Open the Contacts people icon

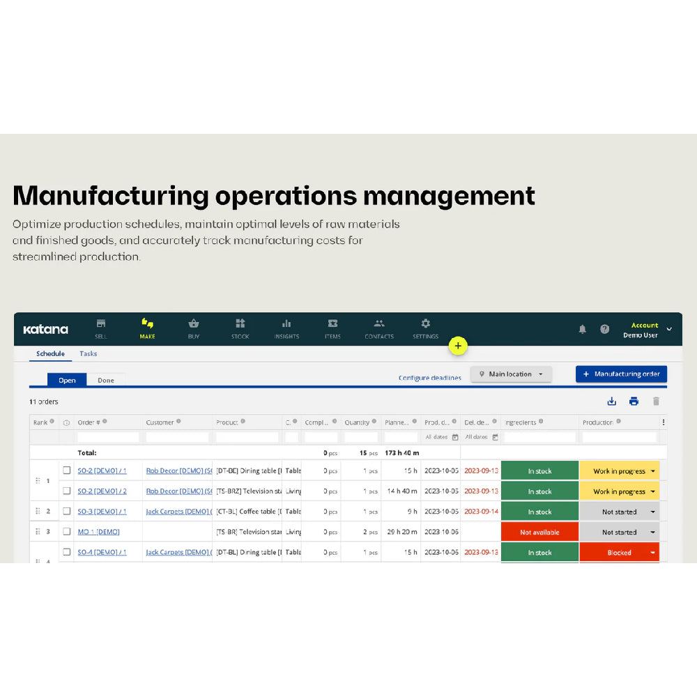[x=379, y=323]
